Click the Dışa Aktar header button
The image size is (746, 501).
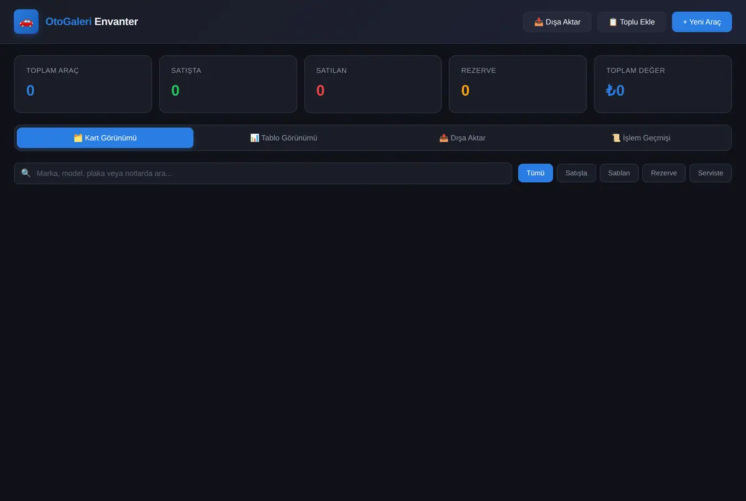[x=557, y=22]
